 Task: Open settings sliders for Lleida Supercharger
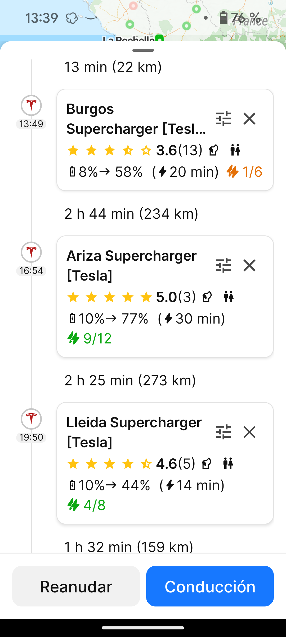pyautogui.click(x=223, y=432)
